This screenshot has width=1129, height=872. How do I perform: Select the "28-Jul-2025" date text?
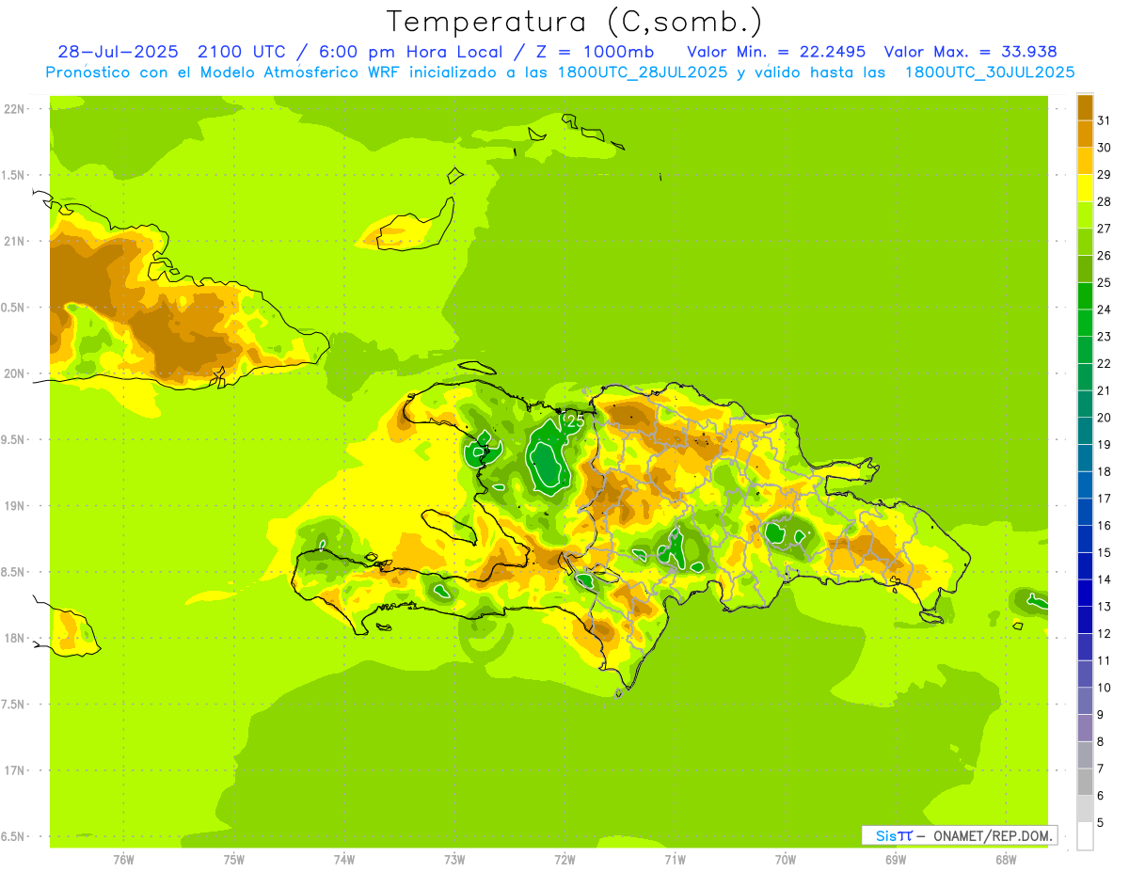point(118,52)
